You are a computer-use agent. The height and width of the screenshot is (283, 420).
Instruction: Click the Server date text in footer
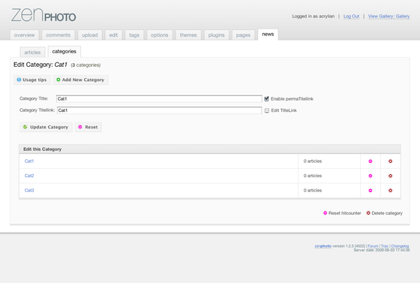tap(382, 250)
